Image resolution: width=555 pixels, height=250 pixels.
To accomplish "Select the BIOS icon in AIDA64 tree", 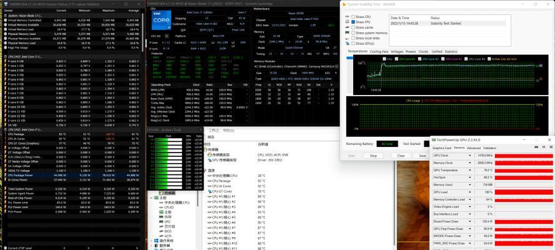I will (161, 231).
